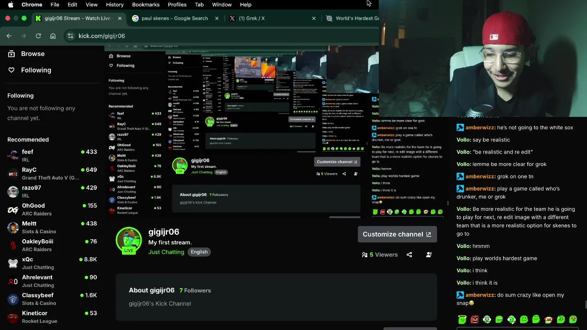Click the gigijr06 live profile avatar
The height and width of the screenshot is (330, 587).
(129, 240)
